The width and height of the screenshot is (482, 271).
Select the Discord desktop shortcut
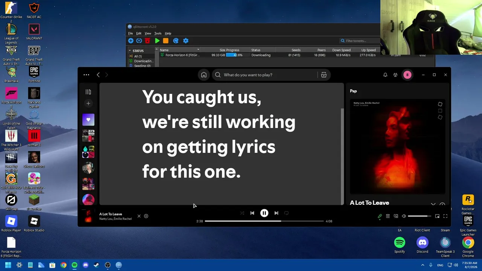coord(423,245)
